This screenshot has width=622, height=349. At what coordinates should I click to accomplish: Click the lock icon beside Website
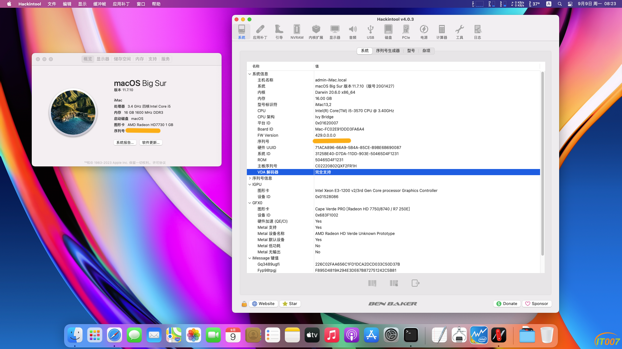coord(244,304)
